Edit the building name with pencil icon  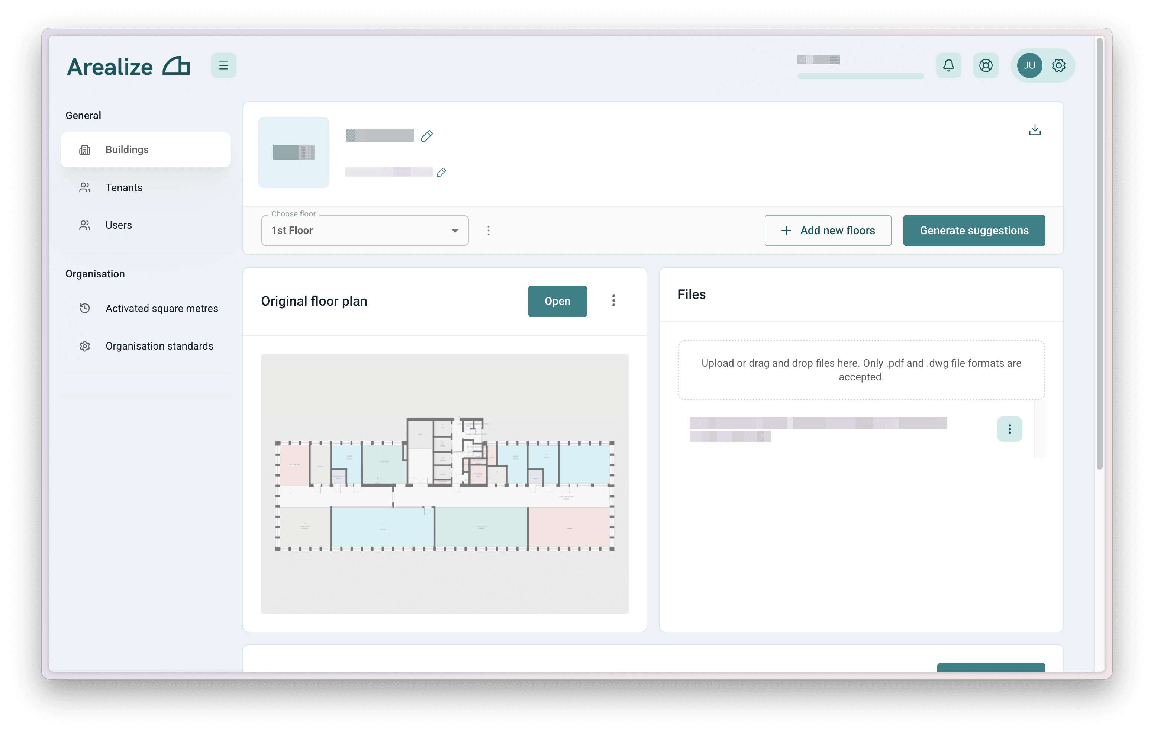[x=426, y=136]
